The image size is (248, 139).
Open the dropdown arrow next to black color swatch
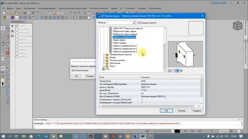pos(181,131)
